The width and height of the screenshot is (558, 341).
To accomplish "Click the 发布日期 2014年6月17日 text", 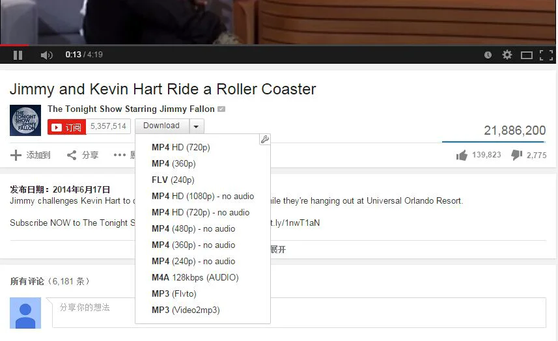I will coord(60,189).
